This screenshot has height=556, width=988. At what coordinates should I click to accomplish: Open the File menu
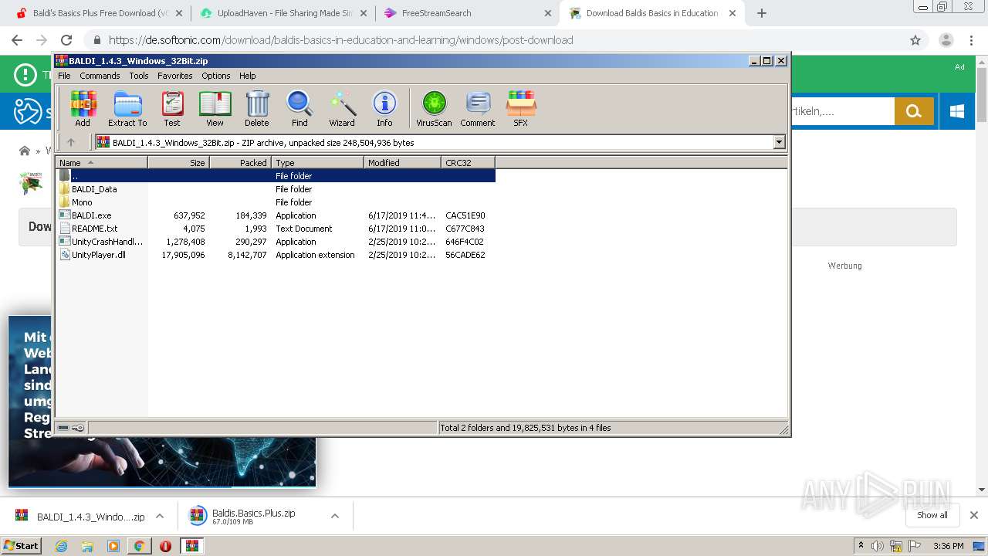click(x=64, y=76)
